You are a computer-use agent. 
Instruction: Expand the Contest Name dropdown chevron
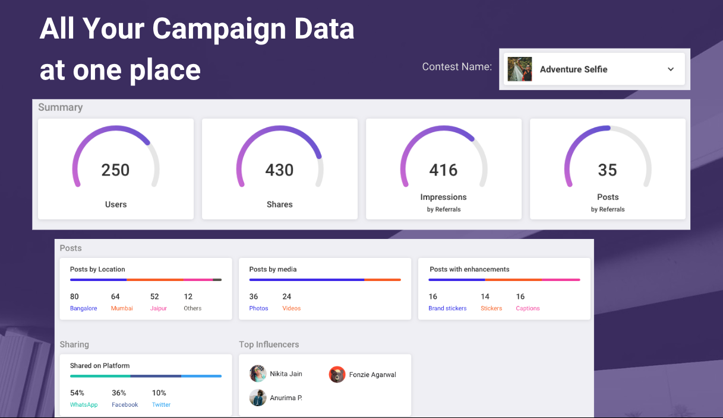[x=671, y=69]
